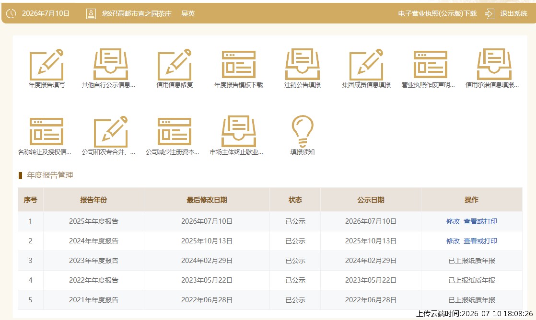Click the header date 2026年7月10日
This screenshot has width=536, height=320.
[46, 14]
